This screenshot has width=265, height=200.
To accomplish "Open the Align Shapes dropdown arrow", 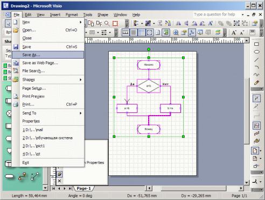I will (x=142, y=23).
